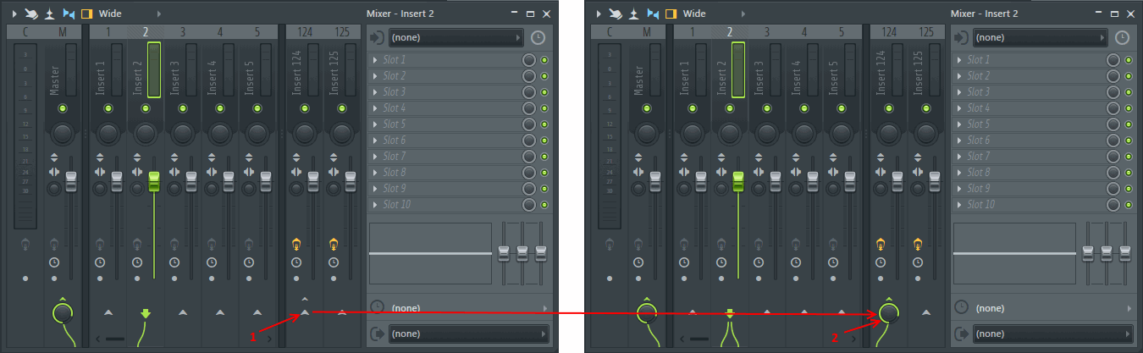This screenshot has height=353, width=1143.
Task: Route to Insert 124 via its send arrow, left mixer
Action: [305, 313]
